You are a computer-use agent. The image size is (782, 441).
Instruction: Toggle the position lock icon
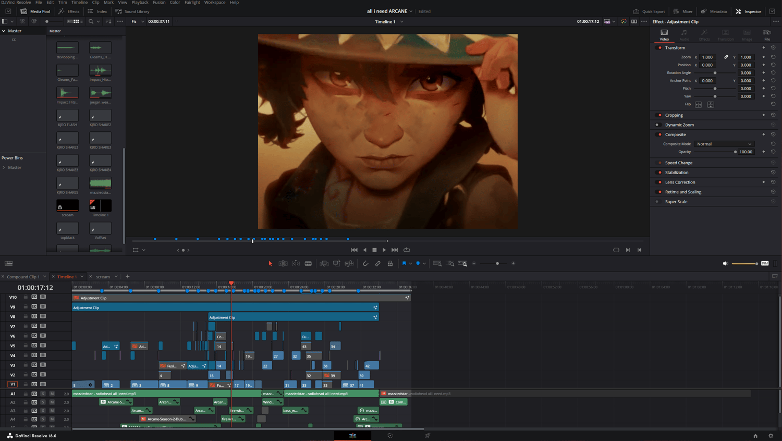click(x=390, y=263)
